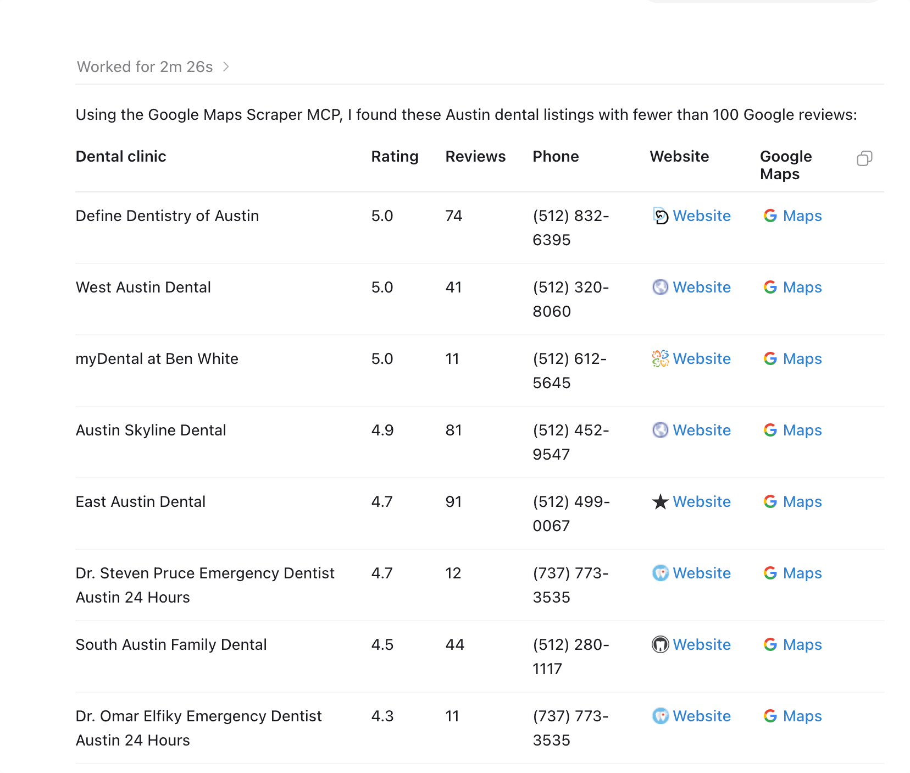Click review count 81
The image size is (910, 773).
pyautogui.click(x=454, y=430)
